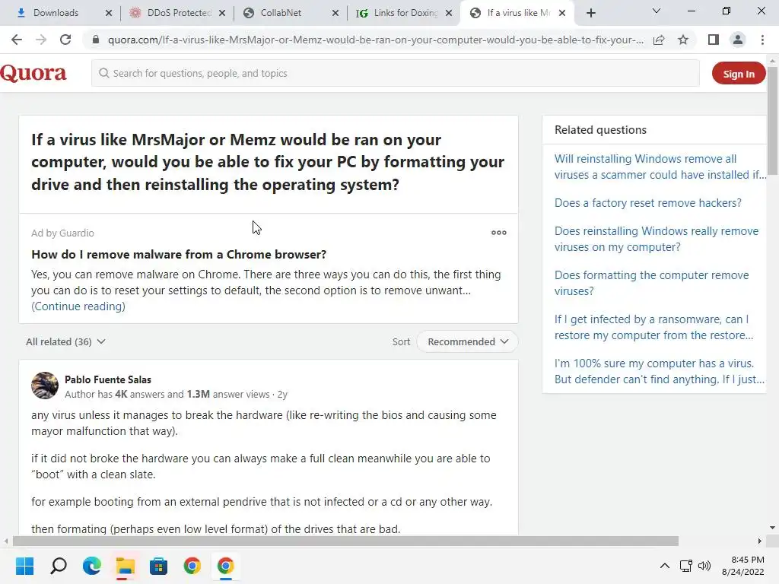Click the Quora logo

pyautogui.click(x=33, y=73)
